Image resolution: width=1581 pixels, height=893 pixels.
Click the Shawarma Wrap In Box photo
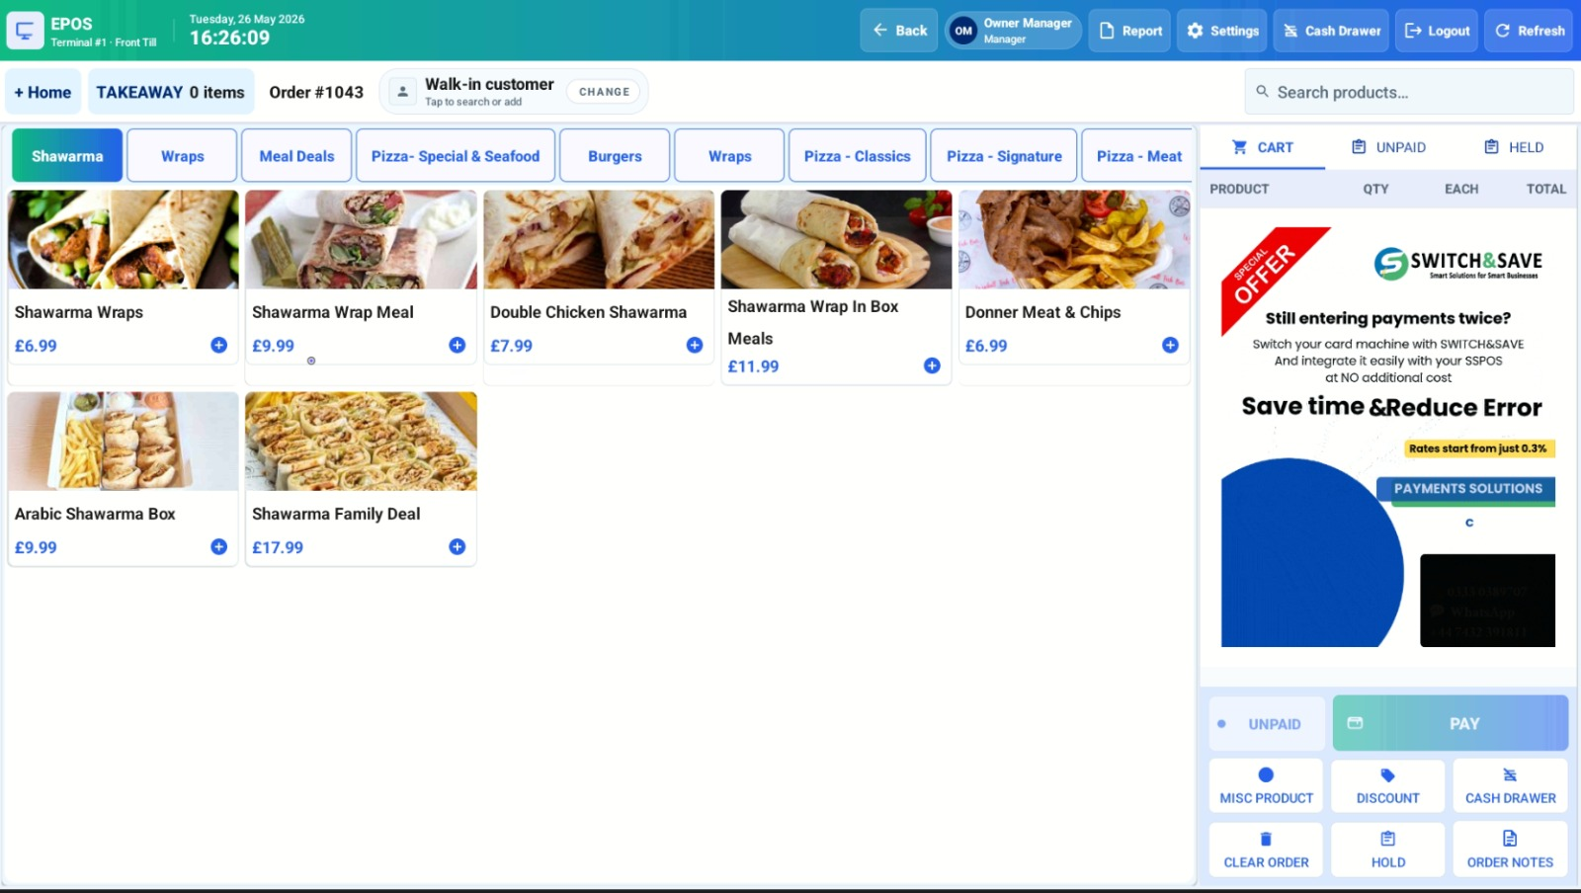pyautogui.click(x=836, y=240)
